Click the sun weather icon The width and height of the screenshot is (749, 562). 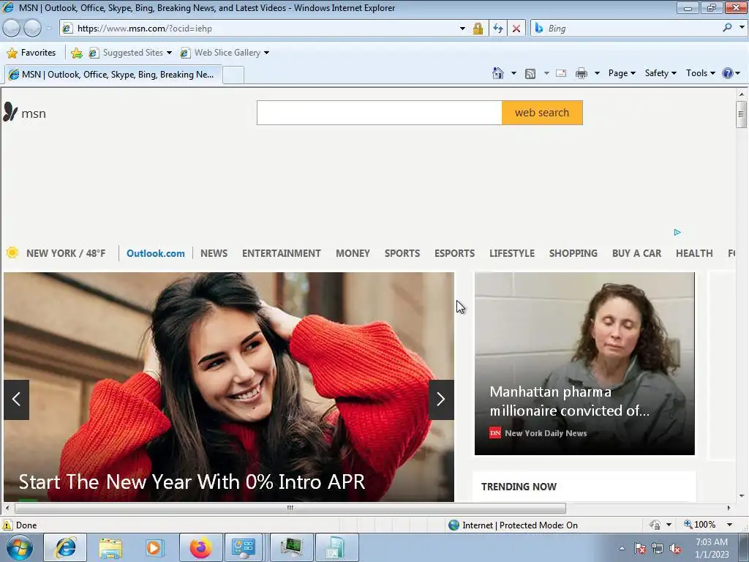12,252
